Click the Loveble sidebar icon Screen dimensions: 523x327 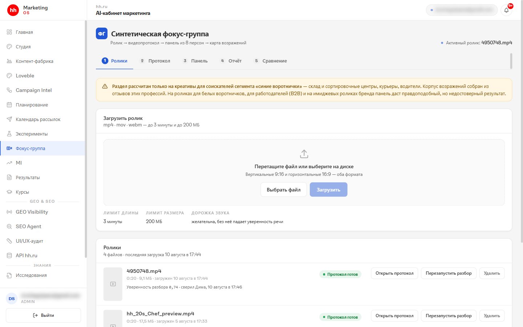coord(9,76)
